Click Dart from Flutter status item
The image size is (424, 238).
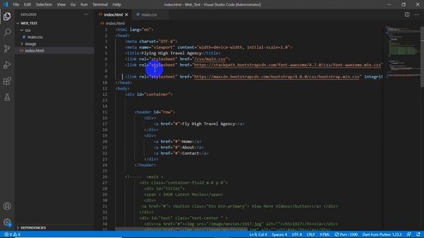[382, 235]
